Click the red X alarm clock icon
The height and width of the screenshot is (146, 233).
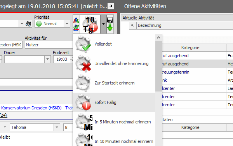tap(83, 63)
